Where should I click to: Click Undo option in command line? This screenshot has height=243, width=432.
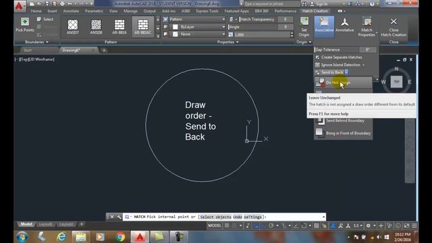tap(238, 217)
